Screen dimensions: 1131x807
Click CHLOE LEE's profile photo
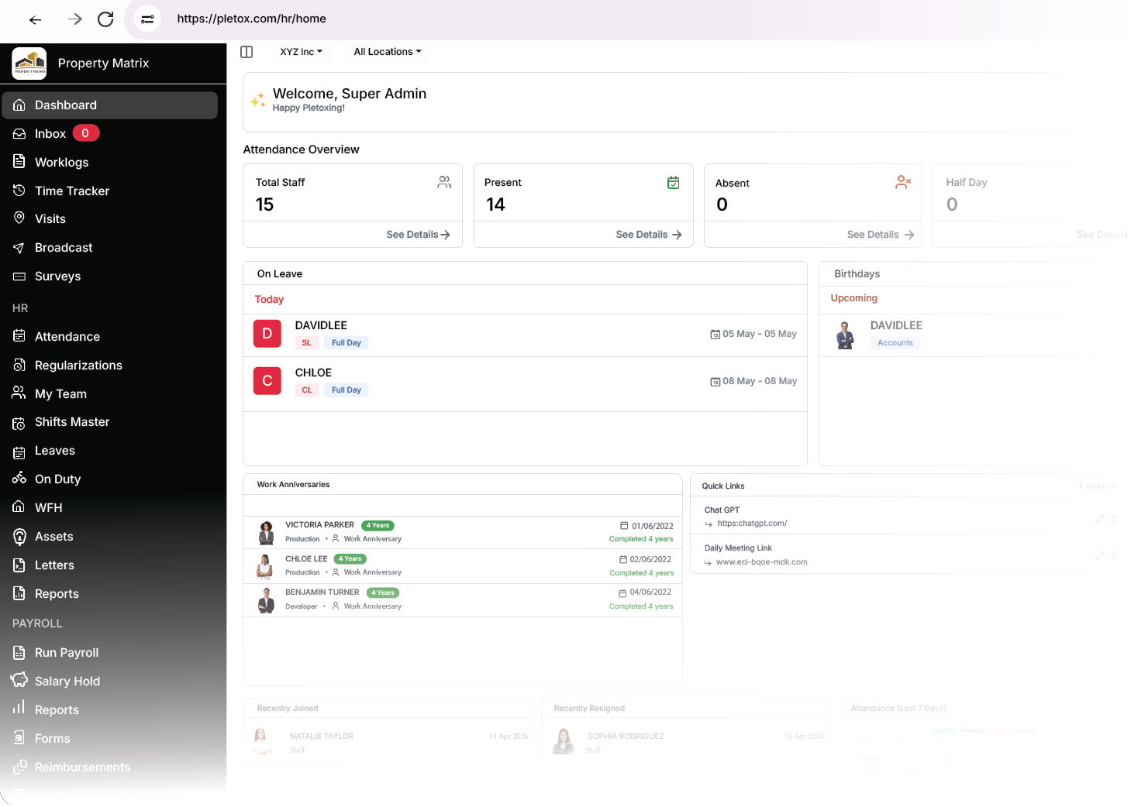(265, 566)
